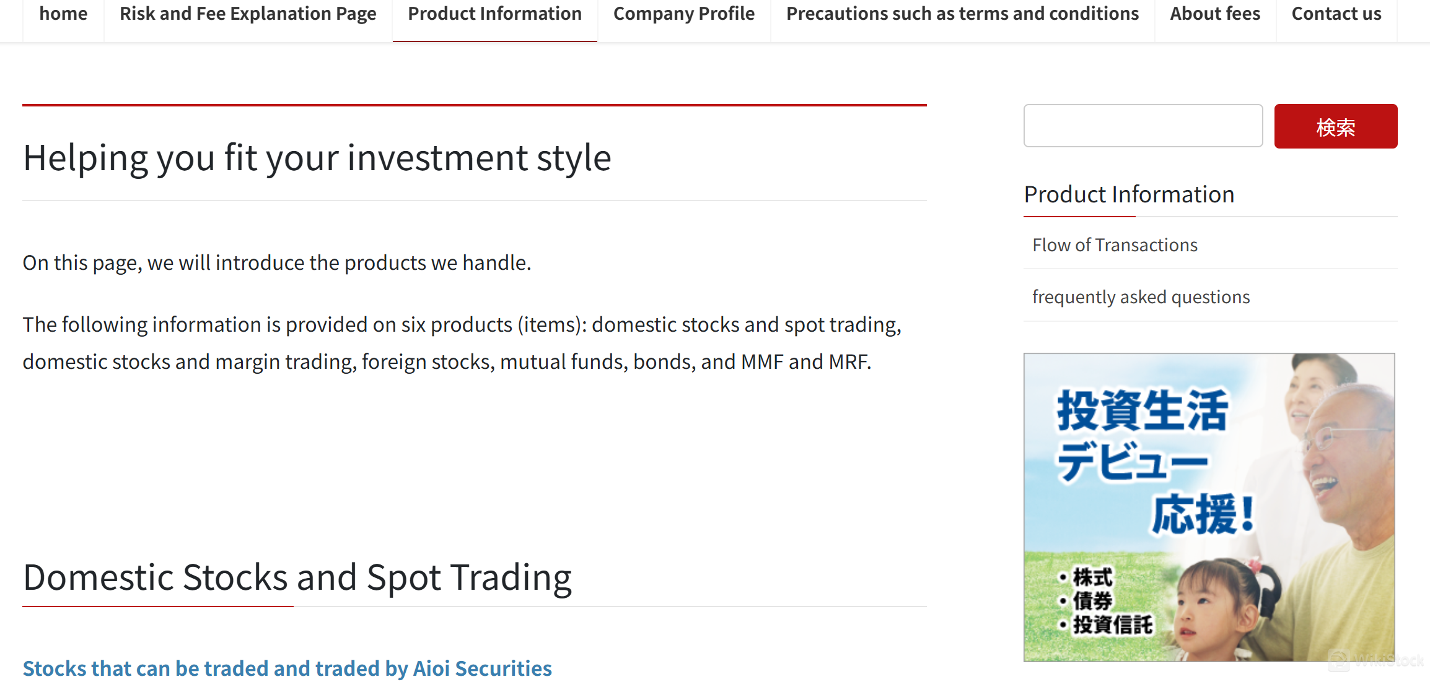Click the WikiStock watermark logo

click(x=1377, y=660)
